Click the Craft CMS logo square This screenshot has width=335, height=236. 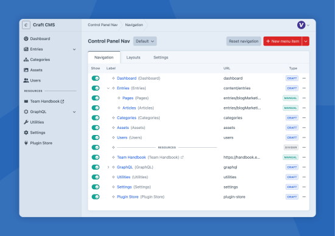coord(26,25)
